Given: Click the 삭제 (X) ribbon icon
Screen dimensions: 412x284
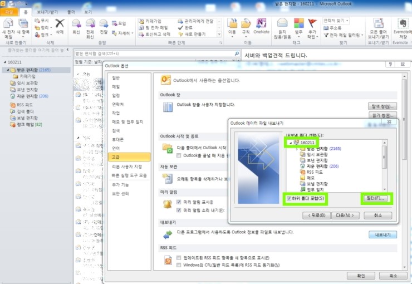Looking at the screenshot, I should 60,23.
